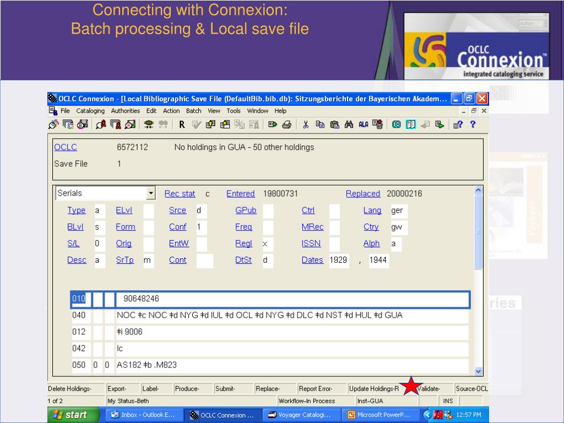Viewport: 564px width, 423px height.
Task: Click the Logon connection toolbar icon
Action: [149, 124]
